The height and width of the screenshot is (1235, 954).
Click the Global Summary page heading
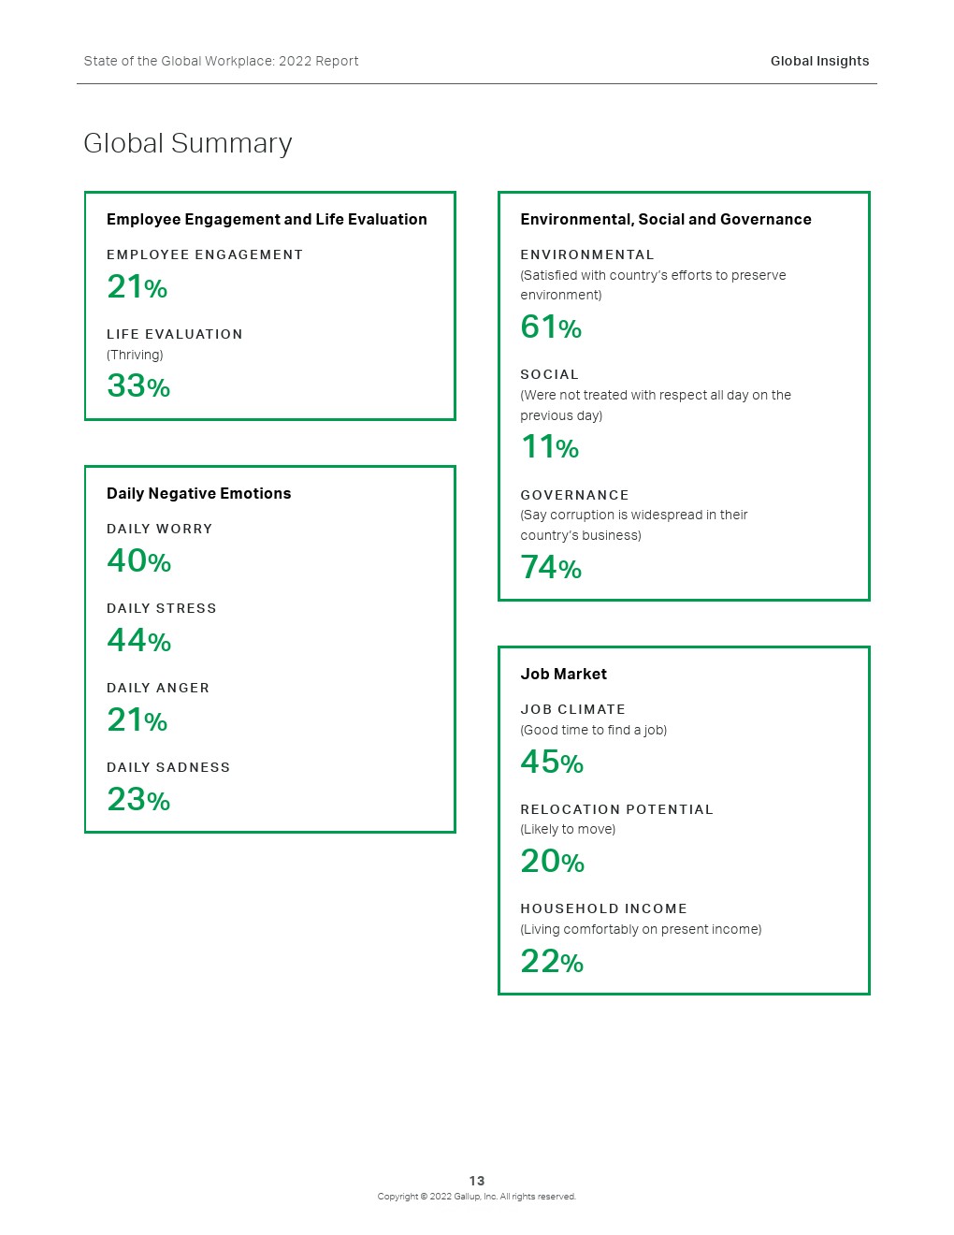click(188, 143)
